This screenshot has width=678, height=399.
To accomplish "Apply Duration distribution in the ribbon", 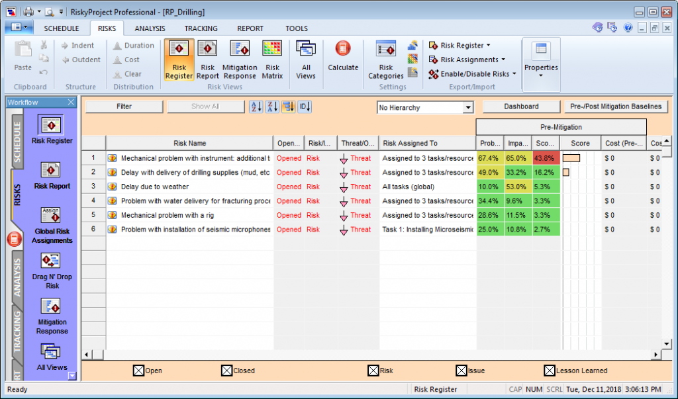I will click(x=134, y=46).
